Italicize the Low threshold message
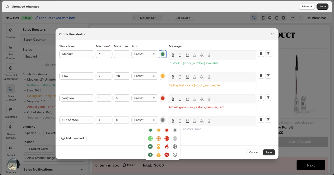The image size is (334, 175). coord(180,77)
